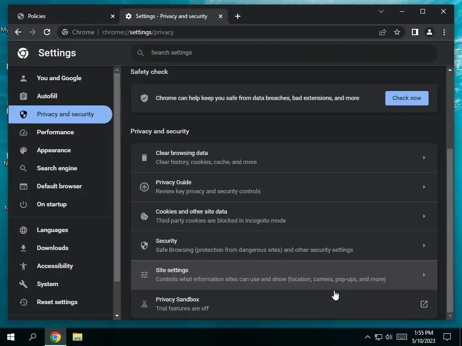The height and width of the screenshot is (346, 462).
Task: Open the profile avatar menu
Action: pyautogui.click(x=430, y=32)
